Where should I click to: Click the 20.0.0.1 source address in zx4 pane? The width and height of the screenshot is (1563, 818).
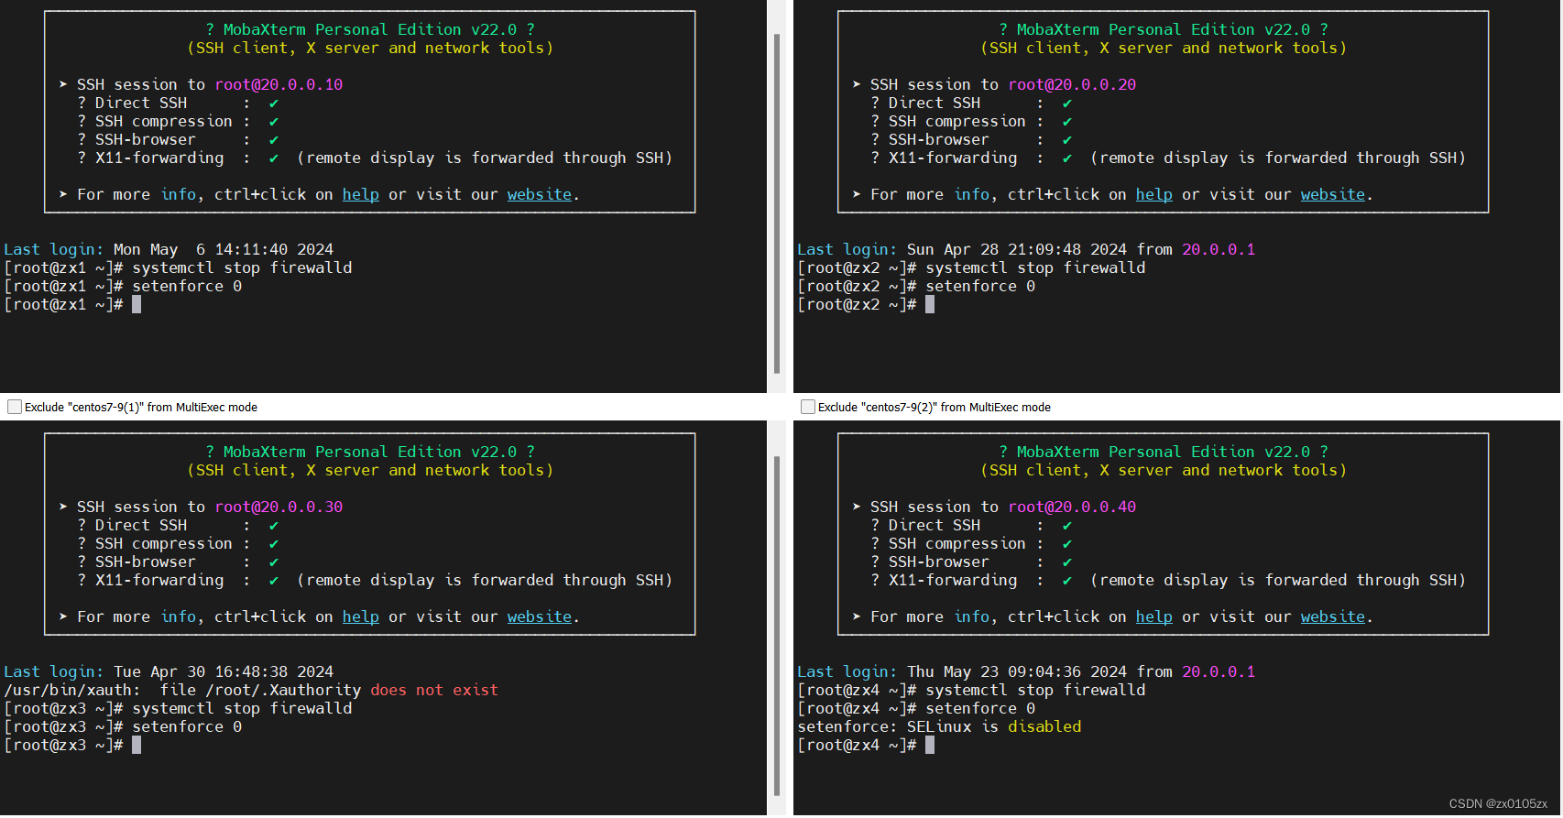(x=1219, y=672)
